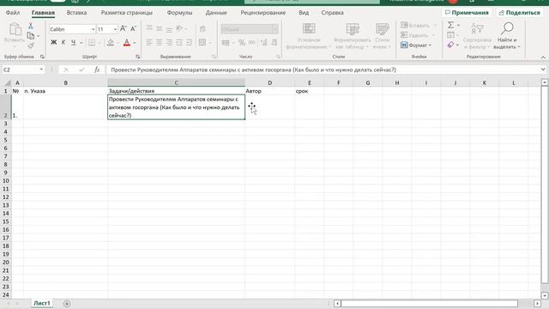Click the text orientation icon
549x309 pixels.
click(x=179, y=29)
